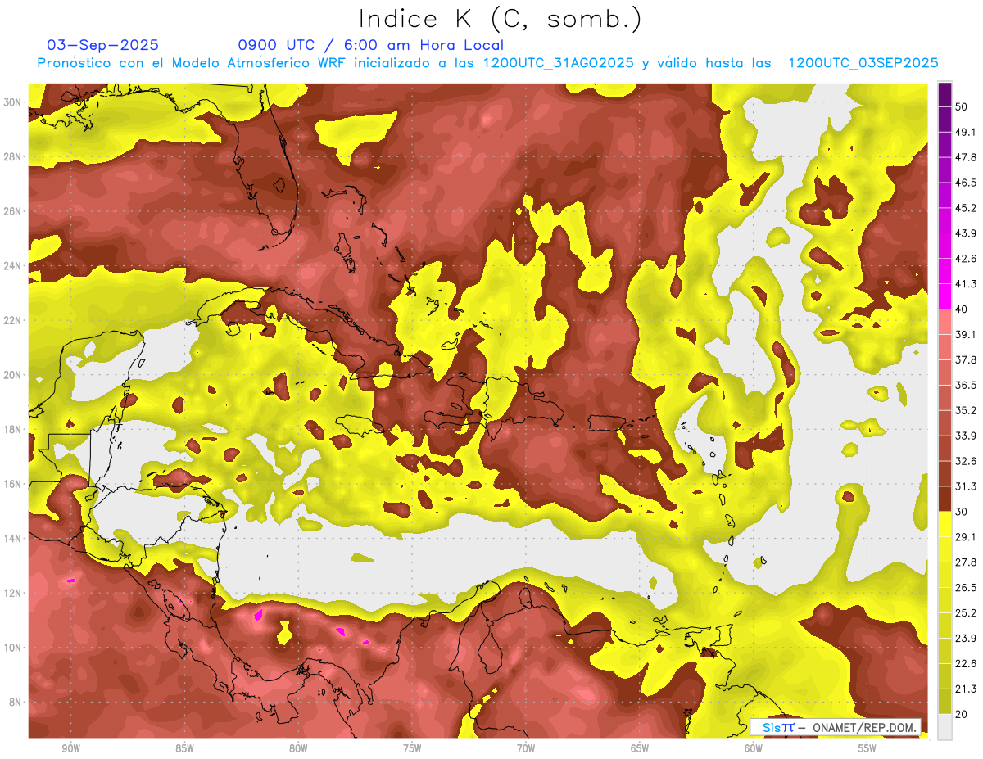Pick the gray bottom colorbar segment below 20

click(x=944, y=727)
